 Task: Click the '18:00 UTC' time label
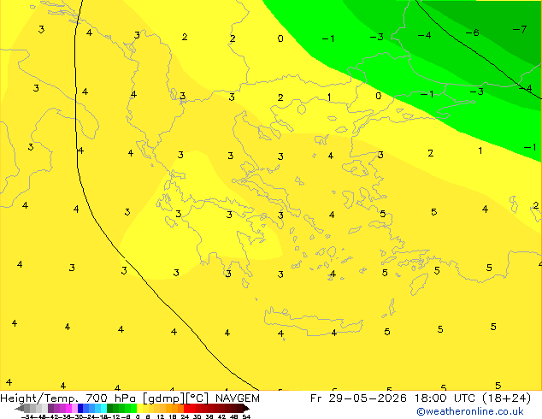coord(445,398)
